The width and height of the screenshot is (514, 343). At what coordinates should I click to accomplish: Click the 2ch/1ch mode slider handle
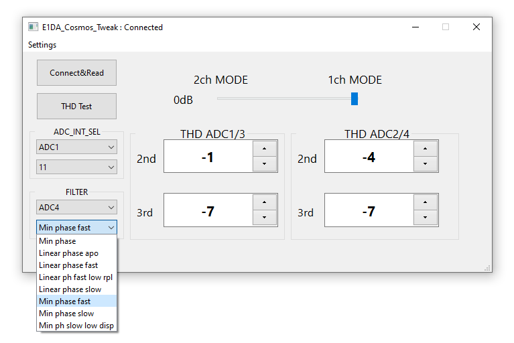355,99
